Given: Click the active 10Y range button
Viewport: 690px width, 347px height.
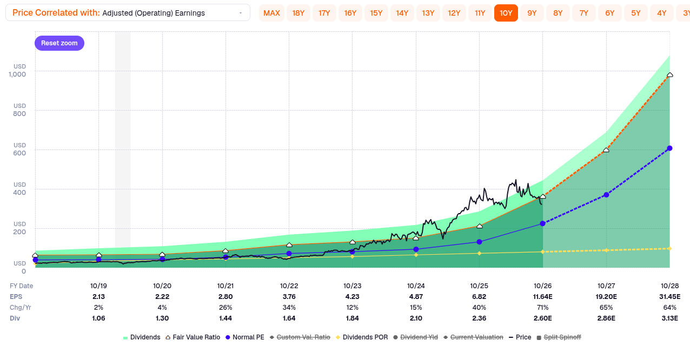Looking at the screenshot, I should click(x=506, y=13).
